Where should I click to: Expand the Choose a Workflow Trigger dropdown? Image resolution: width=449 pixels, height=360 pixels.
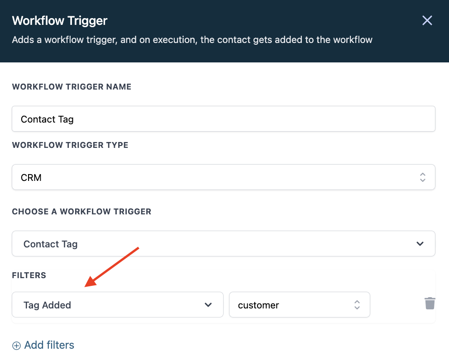pyautogui.click(x=223, y=243)
